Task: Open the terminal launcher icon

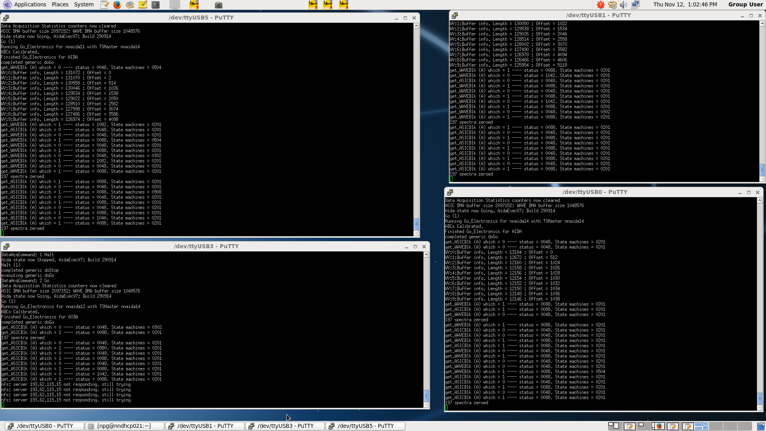Action: 156,5
